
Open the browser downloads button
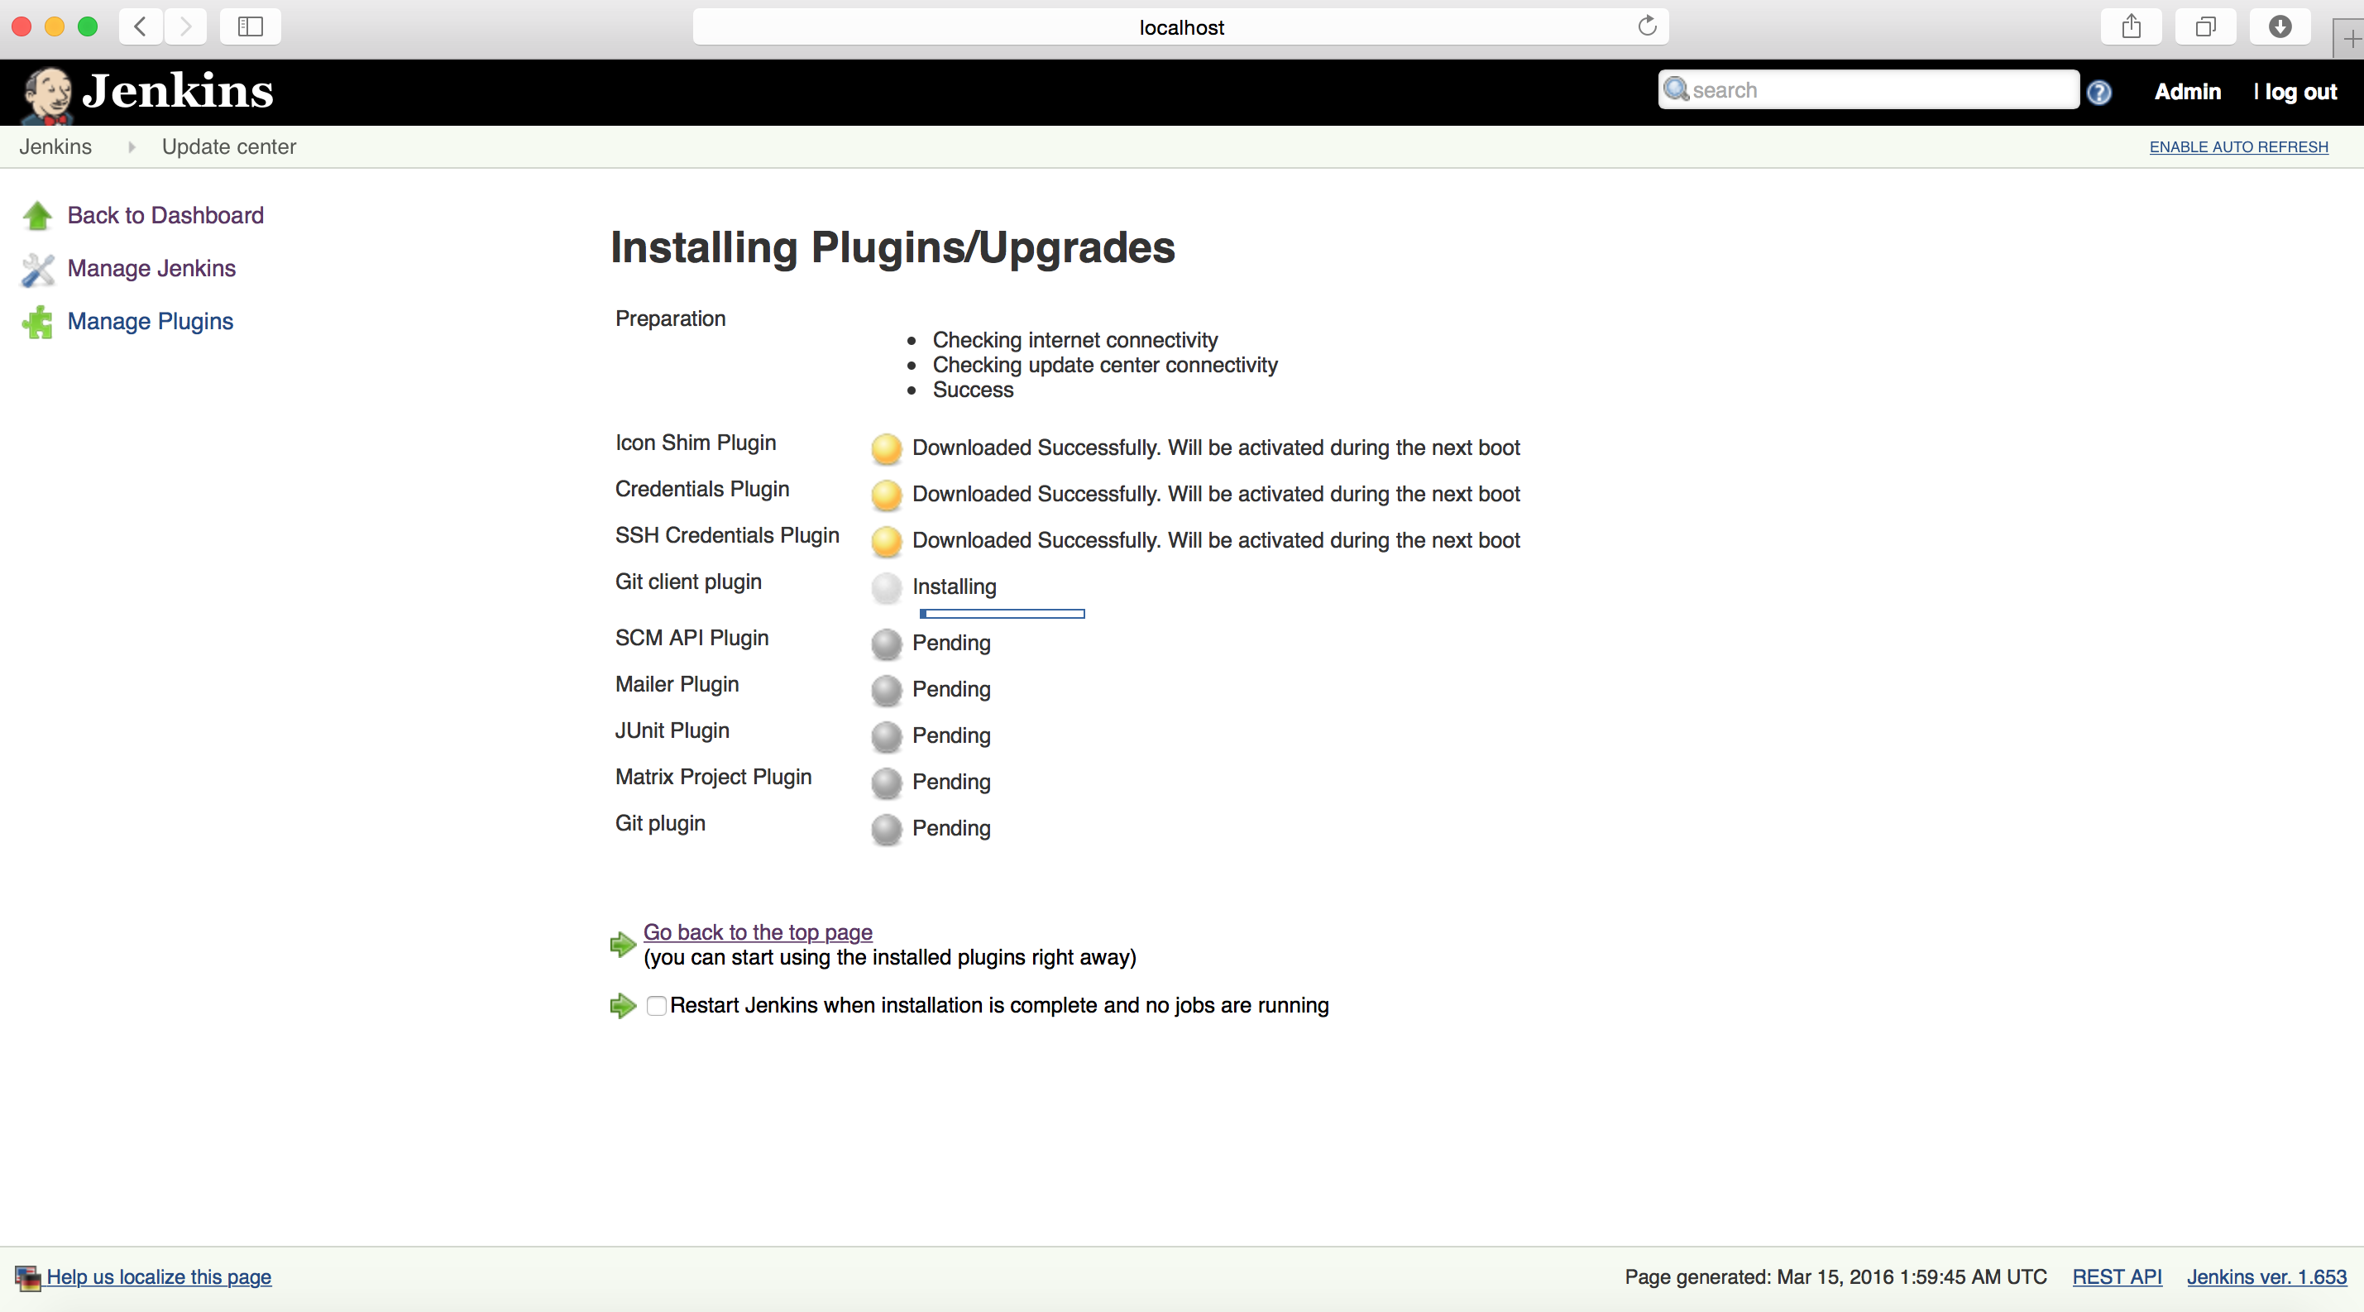pyautogui.click(x=2280, y=26)
